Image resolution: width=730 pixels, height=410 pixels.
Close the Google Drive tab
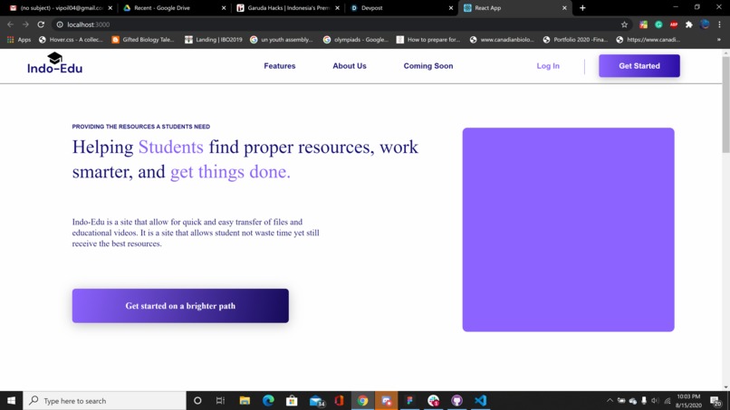(224, 8)
